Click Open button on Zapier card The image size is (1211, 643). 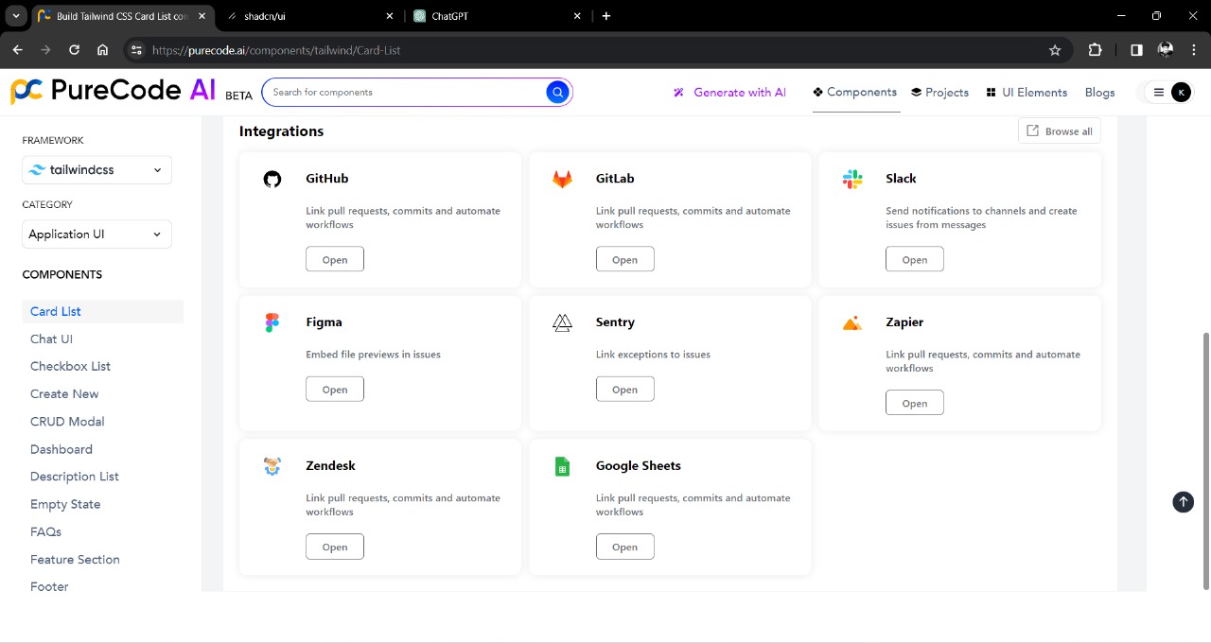915,404
